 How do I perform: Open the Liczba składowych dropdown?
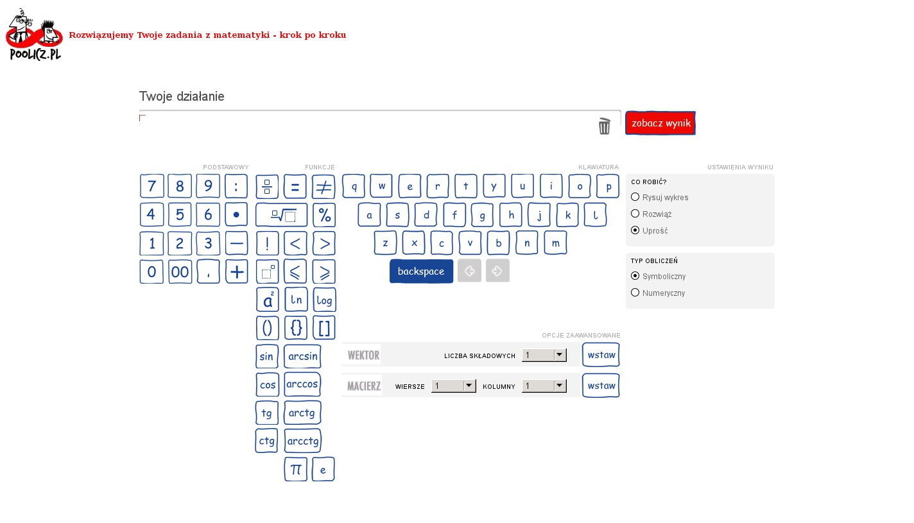pyautogui.click(x=544, y=355)
